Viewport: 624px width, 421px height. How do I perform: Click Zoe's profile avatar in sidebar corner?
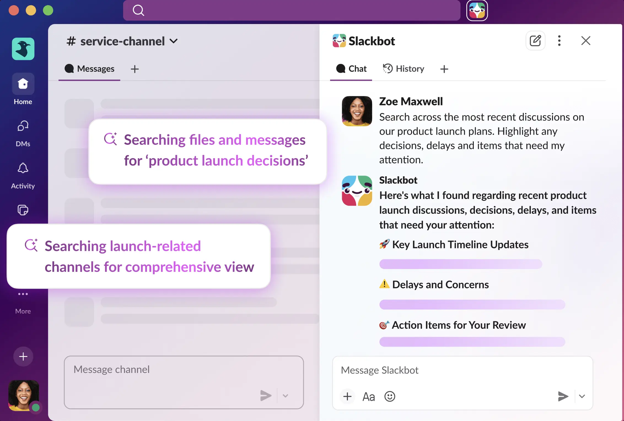coord(24,395)
